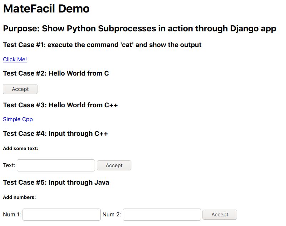Follow the 'Simple Cpp' link
The image size is (286, 226).
(x=18, y=119)
